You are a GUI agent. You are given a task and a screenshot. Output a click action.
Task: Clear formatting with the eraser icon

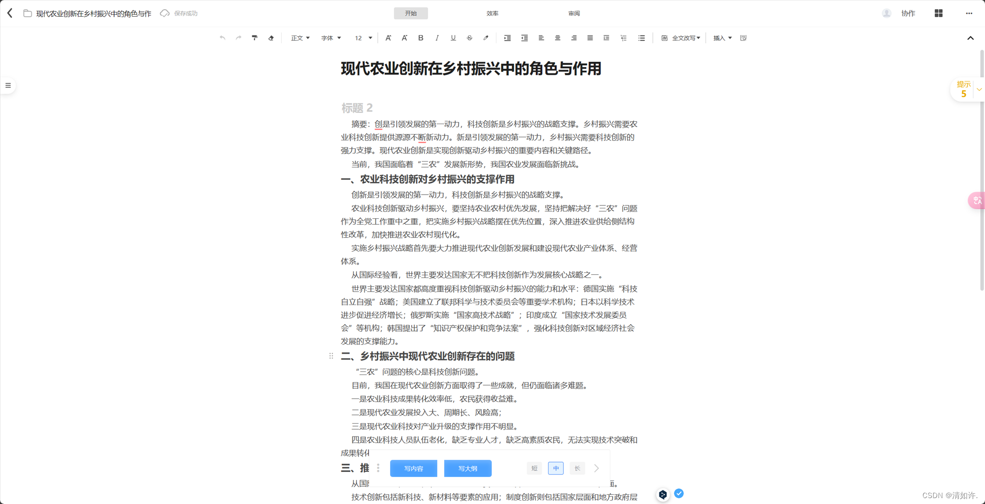pyautogui.click(x=271, y=38)
